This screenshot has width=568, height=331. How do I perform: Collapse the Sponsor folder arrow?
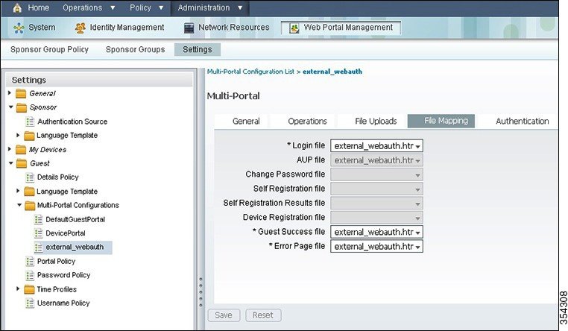click(10, 107)
